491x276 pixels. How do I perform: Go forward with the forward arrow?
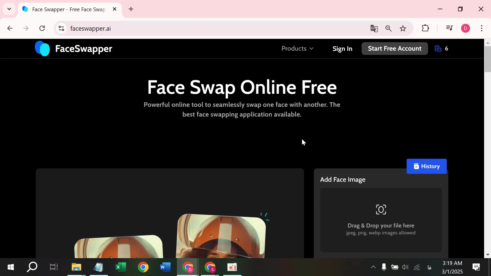tap(26, 28)
